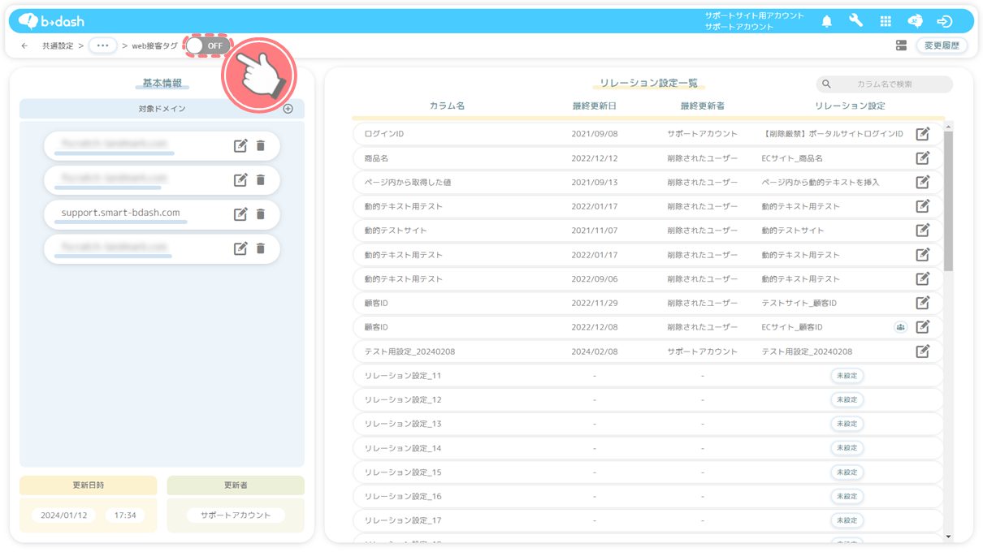Click 未設定 for リレーション設定_13

pos(847,424)
